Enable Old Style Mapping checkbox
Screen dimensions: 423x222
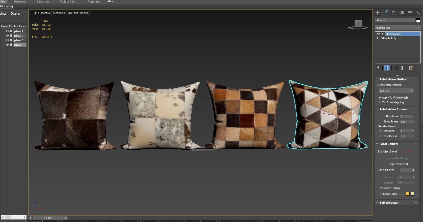380,102
